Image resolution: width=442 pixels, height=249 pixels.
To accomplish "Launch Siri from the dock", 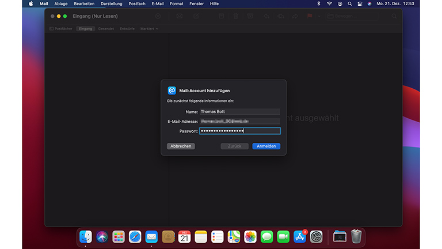I will tap(102, 237).
